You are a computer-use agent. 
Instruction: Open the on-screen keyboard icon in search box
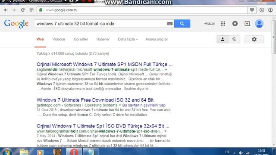point(170,24)
